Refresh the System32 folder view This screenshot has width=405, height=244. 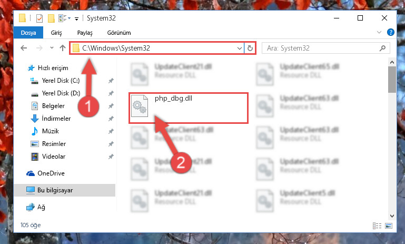coord(250,48)
